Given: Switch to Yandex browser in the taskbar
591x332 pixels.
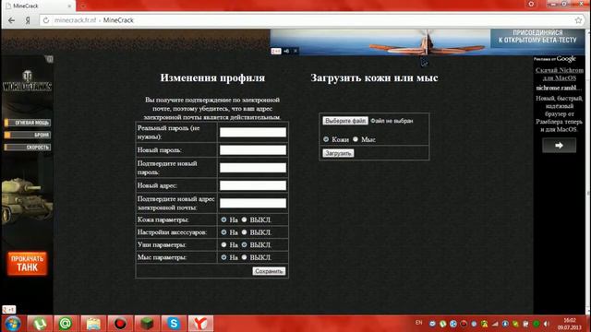Looking at the screenshot, I should (x=201, y=324).
